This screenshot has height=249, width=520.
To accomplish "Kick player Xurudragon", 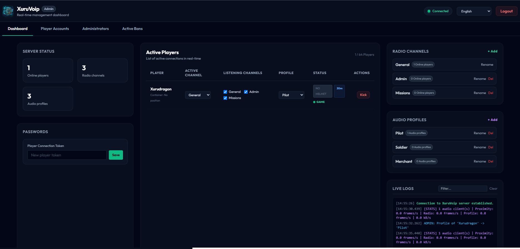I will point(363,95).
